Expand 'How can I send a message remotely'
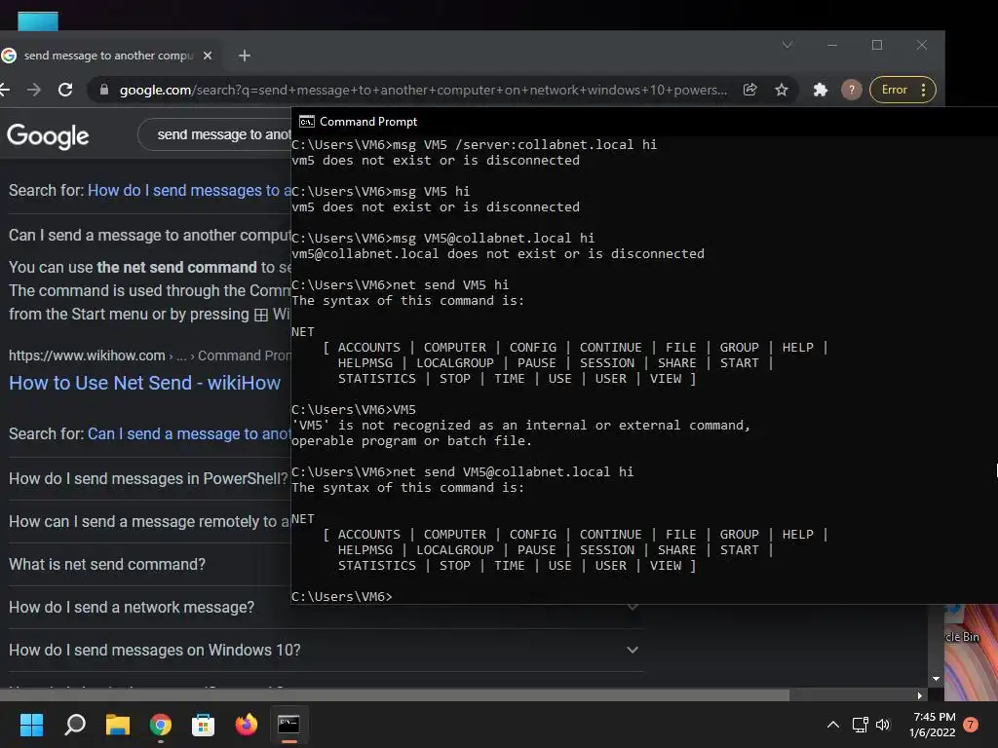 click(149, 522)
